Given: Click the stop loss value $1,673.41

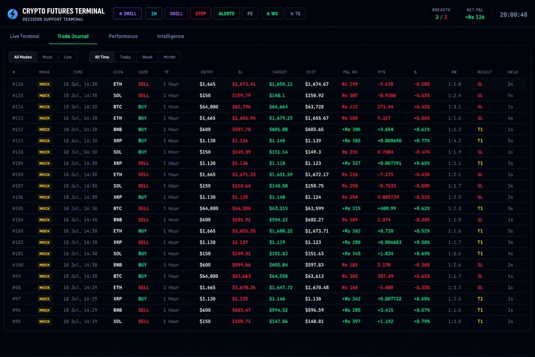Looking at the screenshot, I should [244, 84].
